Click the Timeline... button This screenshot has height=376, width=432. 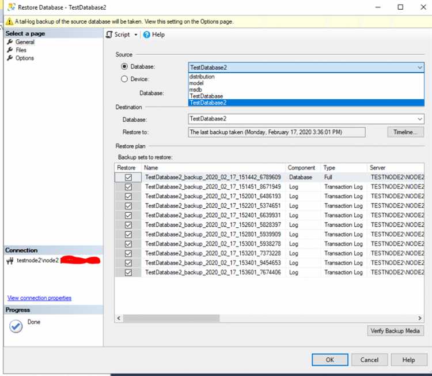click(x=406, y=132)
